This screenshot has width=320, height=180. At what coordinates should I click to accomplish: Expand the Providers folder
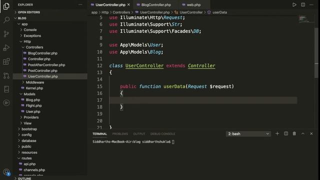pos(50,117)
